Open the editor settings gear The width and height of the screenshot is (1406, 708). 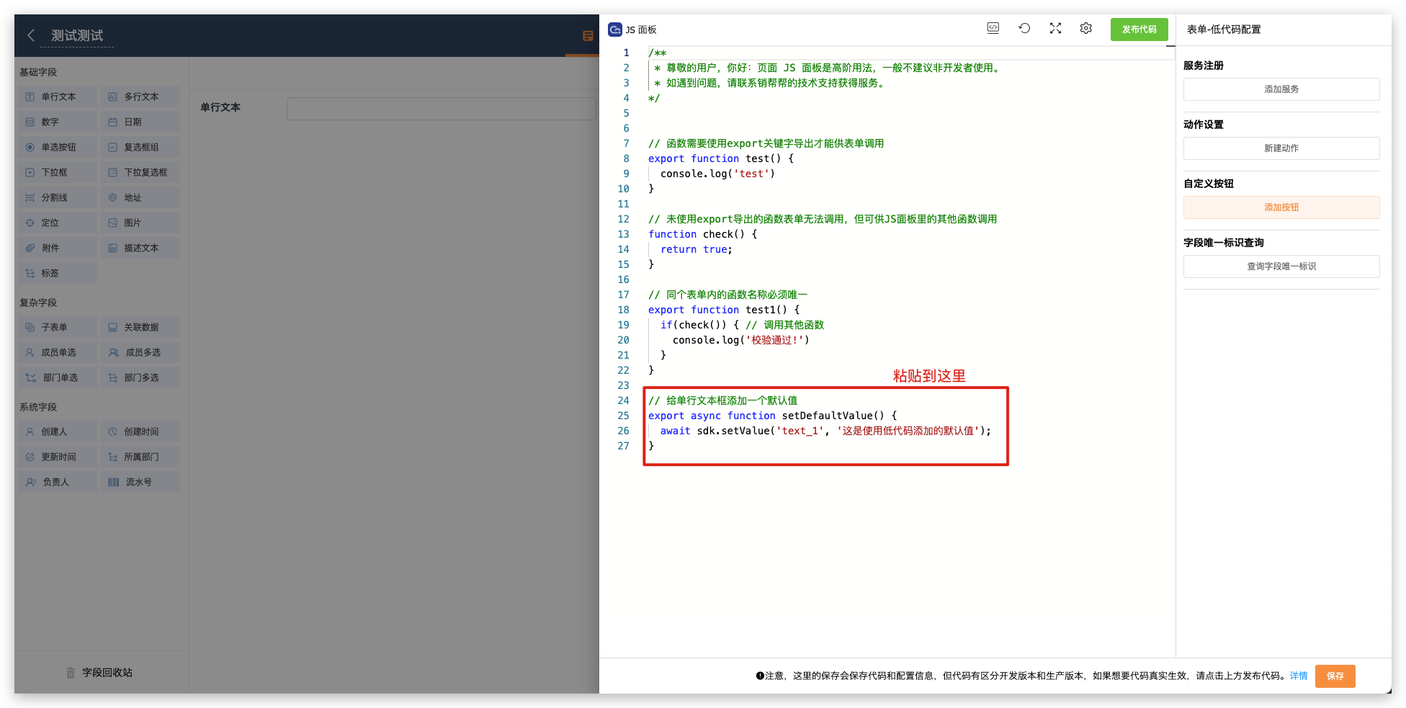[x=1086, y=28]
